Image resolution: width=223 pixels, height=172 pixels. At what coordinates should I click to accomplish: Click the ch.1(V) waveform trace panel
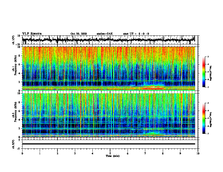pyautogui.click(x=110, y=40)
